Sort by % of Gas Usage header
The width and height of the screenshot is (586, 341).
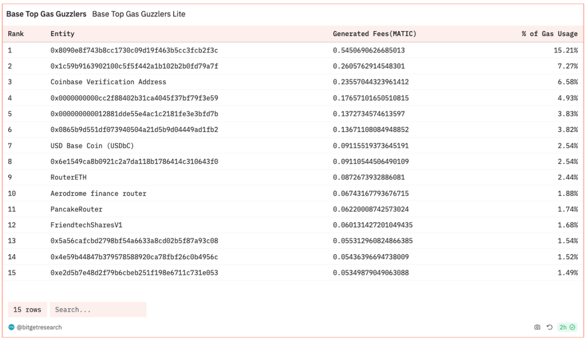(549, 34)
